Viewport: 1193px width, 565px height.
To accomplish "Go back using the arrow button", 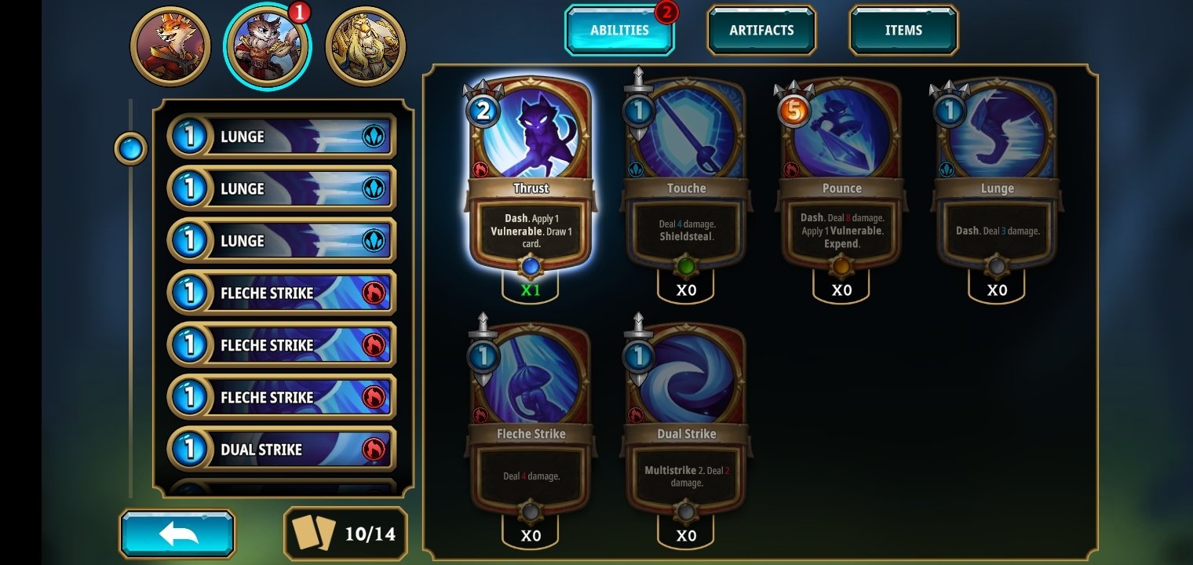I will (177, 534).
